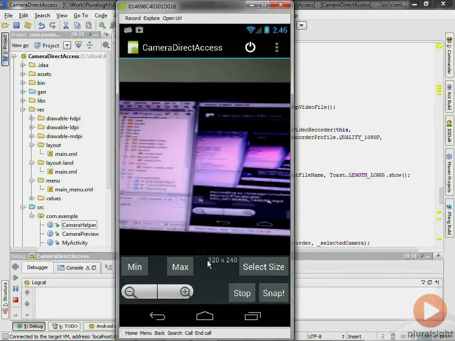The width and height of the screenshot is (455, 341).
Task: Click the red stop debugging icon
Action: click(16, 300)
